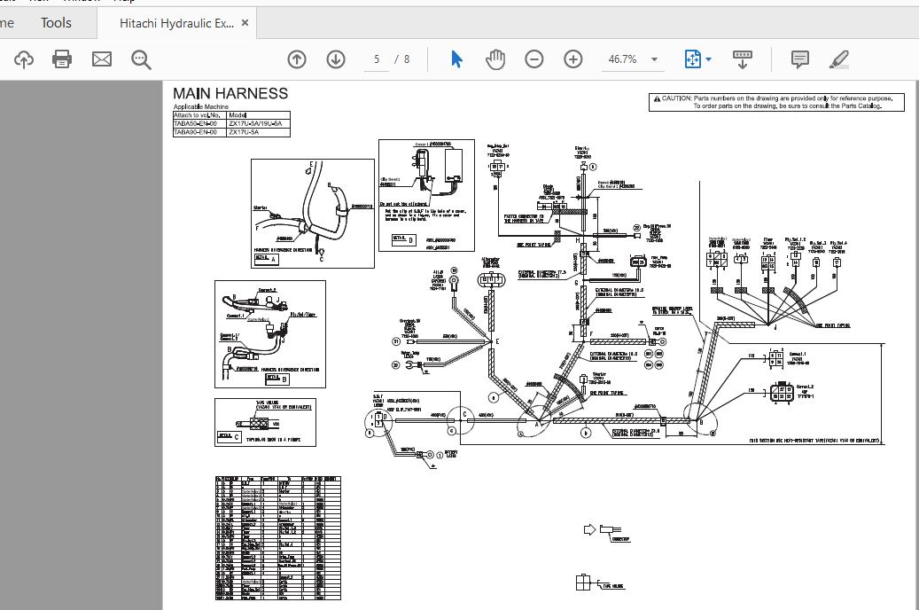Click the TABA90-EN-00 table cell

click(199, 133)
